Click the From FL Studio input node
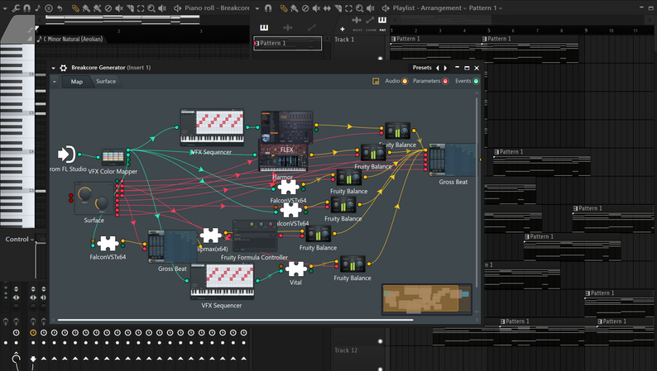The image size is (657, 371). click(x=67, y=155)
